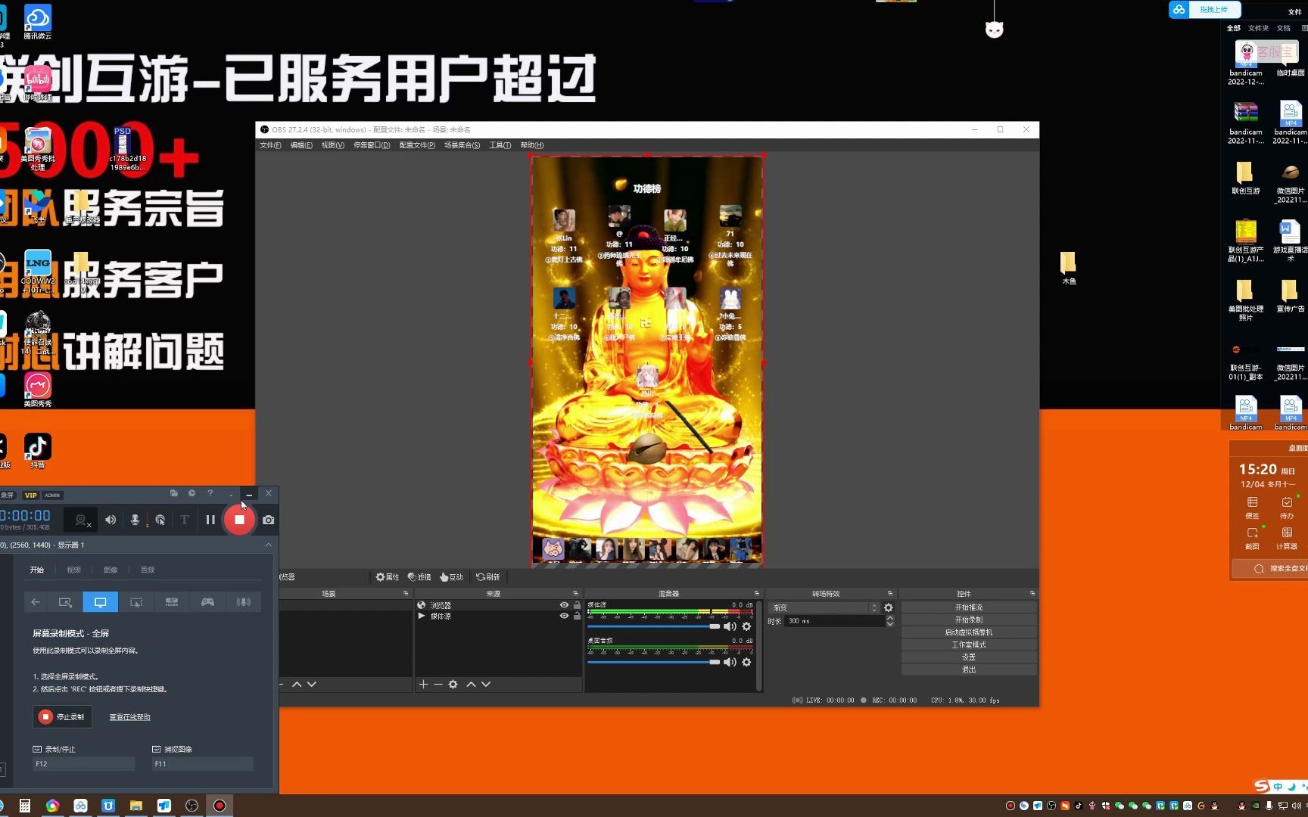Click the F11 capture image hotkey field

coord(202,764)
